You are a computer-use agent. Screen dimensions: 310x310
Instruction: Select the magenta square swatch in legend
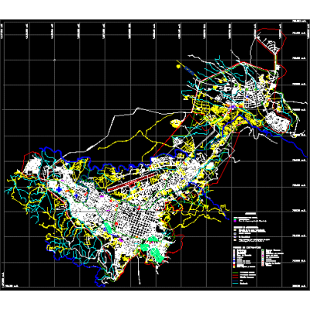tap(235, 221)
